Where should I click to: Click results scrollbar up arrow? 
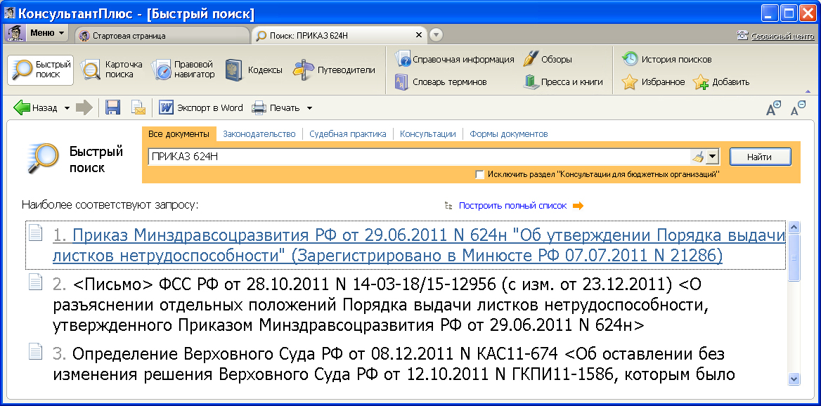(x=794, y=227)
